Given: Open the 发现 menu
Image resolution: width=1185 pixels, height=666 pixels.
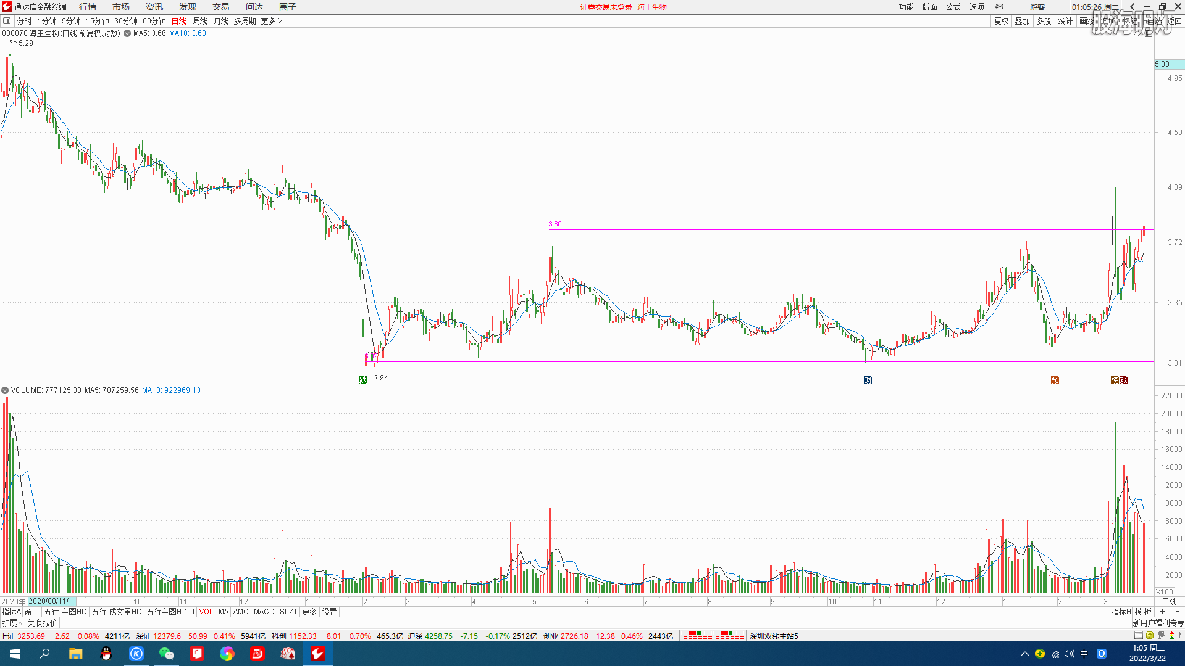Looking at the screenshot, I should click(188, 7).
